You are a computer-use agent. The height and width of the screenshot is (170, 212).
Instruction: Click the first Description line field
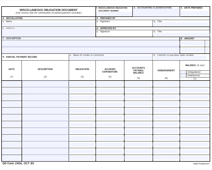click(x=91, y=44)
